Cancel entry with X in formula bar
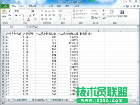 tap(30, 27)
